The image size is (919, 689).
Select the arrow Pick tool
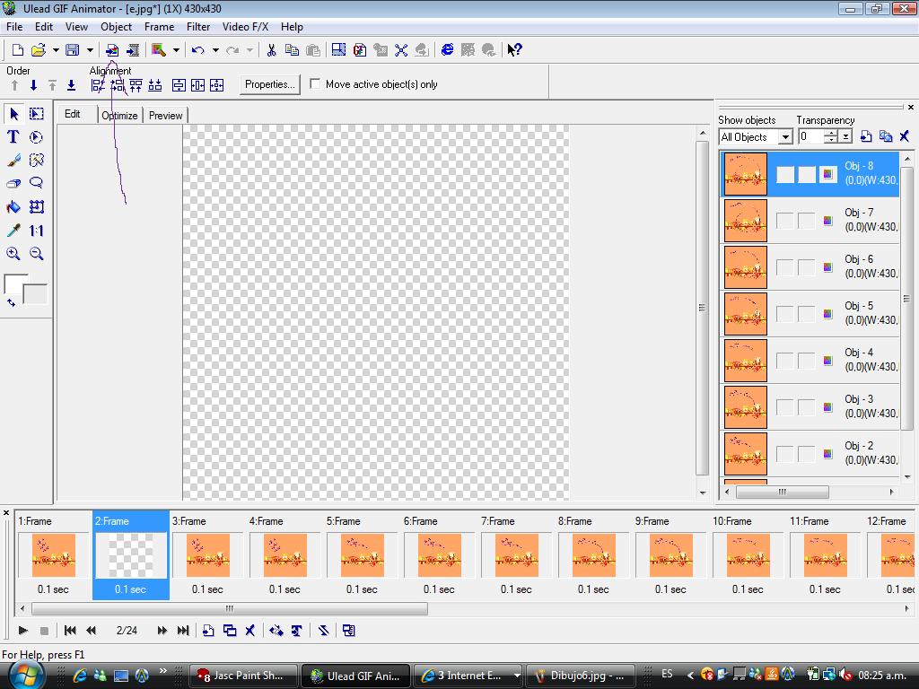click(14, 114)
